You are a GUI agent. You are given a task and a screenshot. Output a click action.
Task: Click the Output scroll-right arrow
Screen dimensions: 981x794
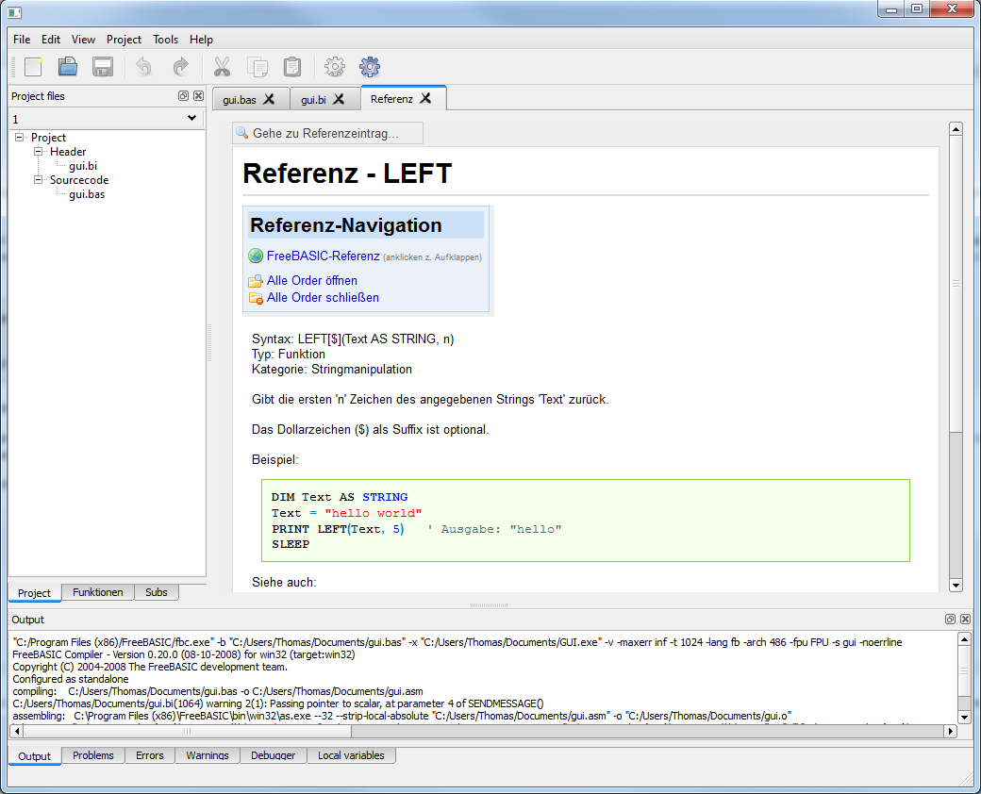tap(951, 731)
